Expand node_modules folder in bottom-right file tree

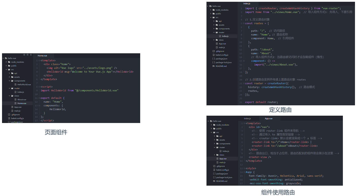pos(211,125)
